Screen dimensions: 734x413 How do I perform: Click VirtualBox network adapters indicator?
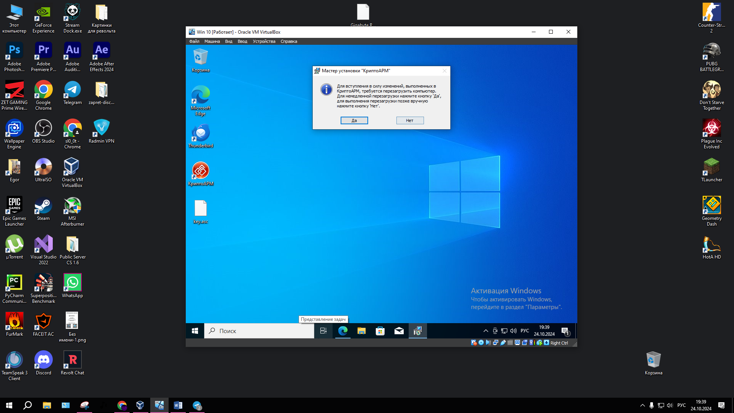click(495, 343)
